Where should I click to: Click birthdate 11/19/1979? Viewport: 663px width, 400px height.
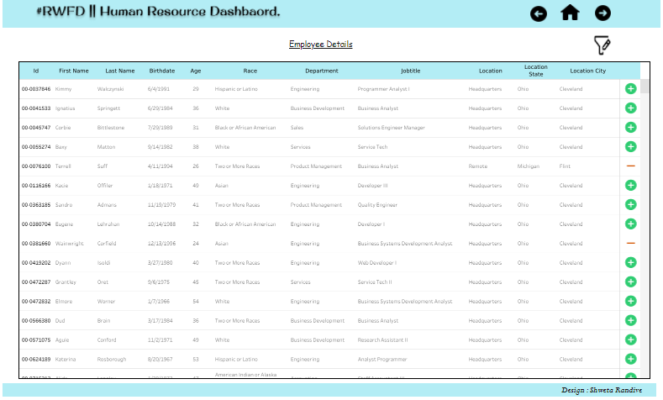coord(161,205)
